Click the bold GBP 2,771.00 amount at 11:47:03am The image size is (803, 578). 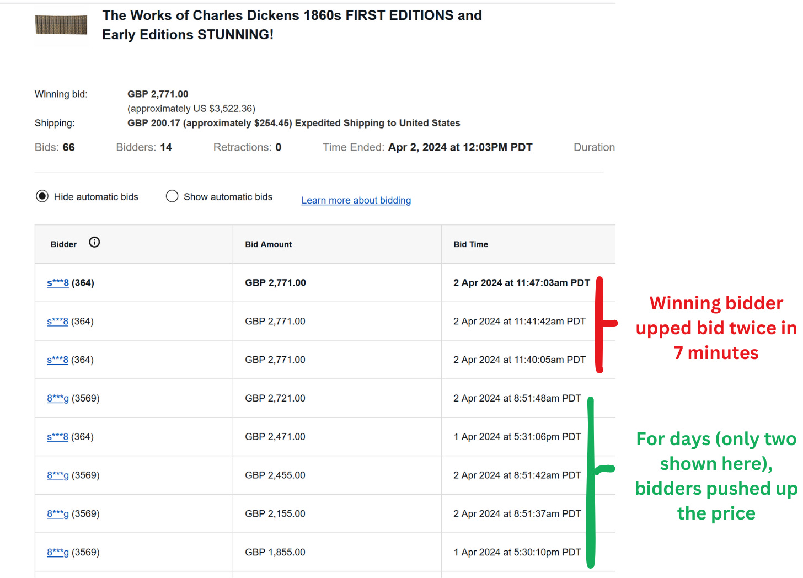275,283
